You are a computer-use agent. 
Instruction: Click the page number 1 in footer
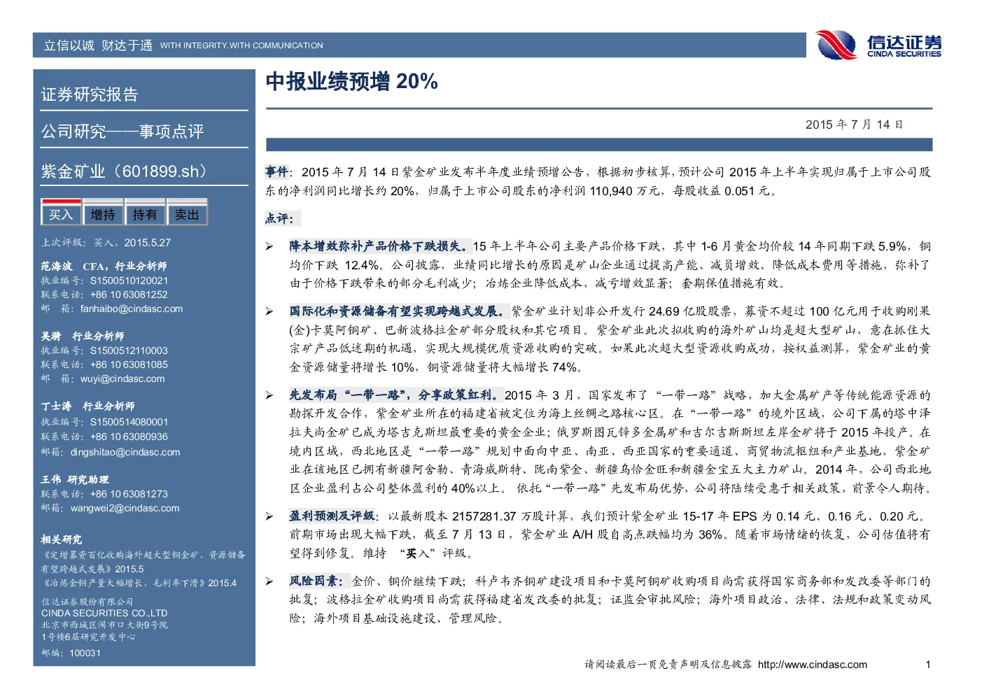pos(928,665)
